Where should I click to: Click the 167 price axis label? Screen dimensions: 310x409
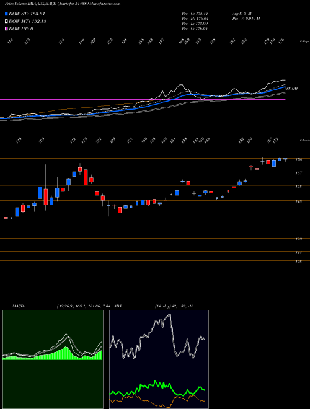[298, 173]
